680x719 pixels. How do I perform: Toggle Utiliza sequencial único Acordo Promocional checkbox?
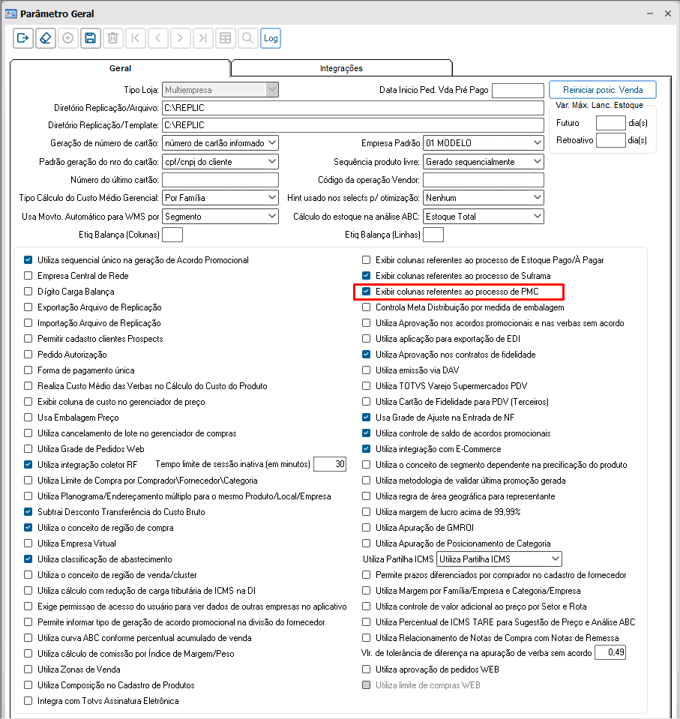(28, 260)
